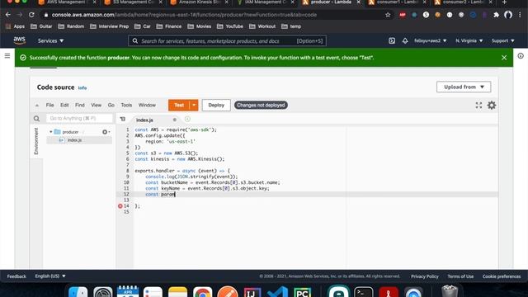Open the File menu in editor
This screenshot has width=528, height=297.
pos(49,105)
